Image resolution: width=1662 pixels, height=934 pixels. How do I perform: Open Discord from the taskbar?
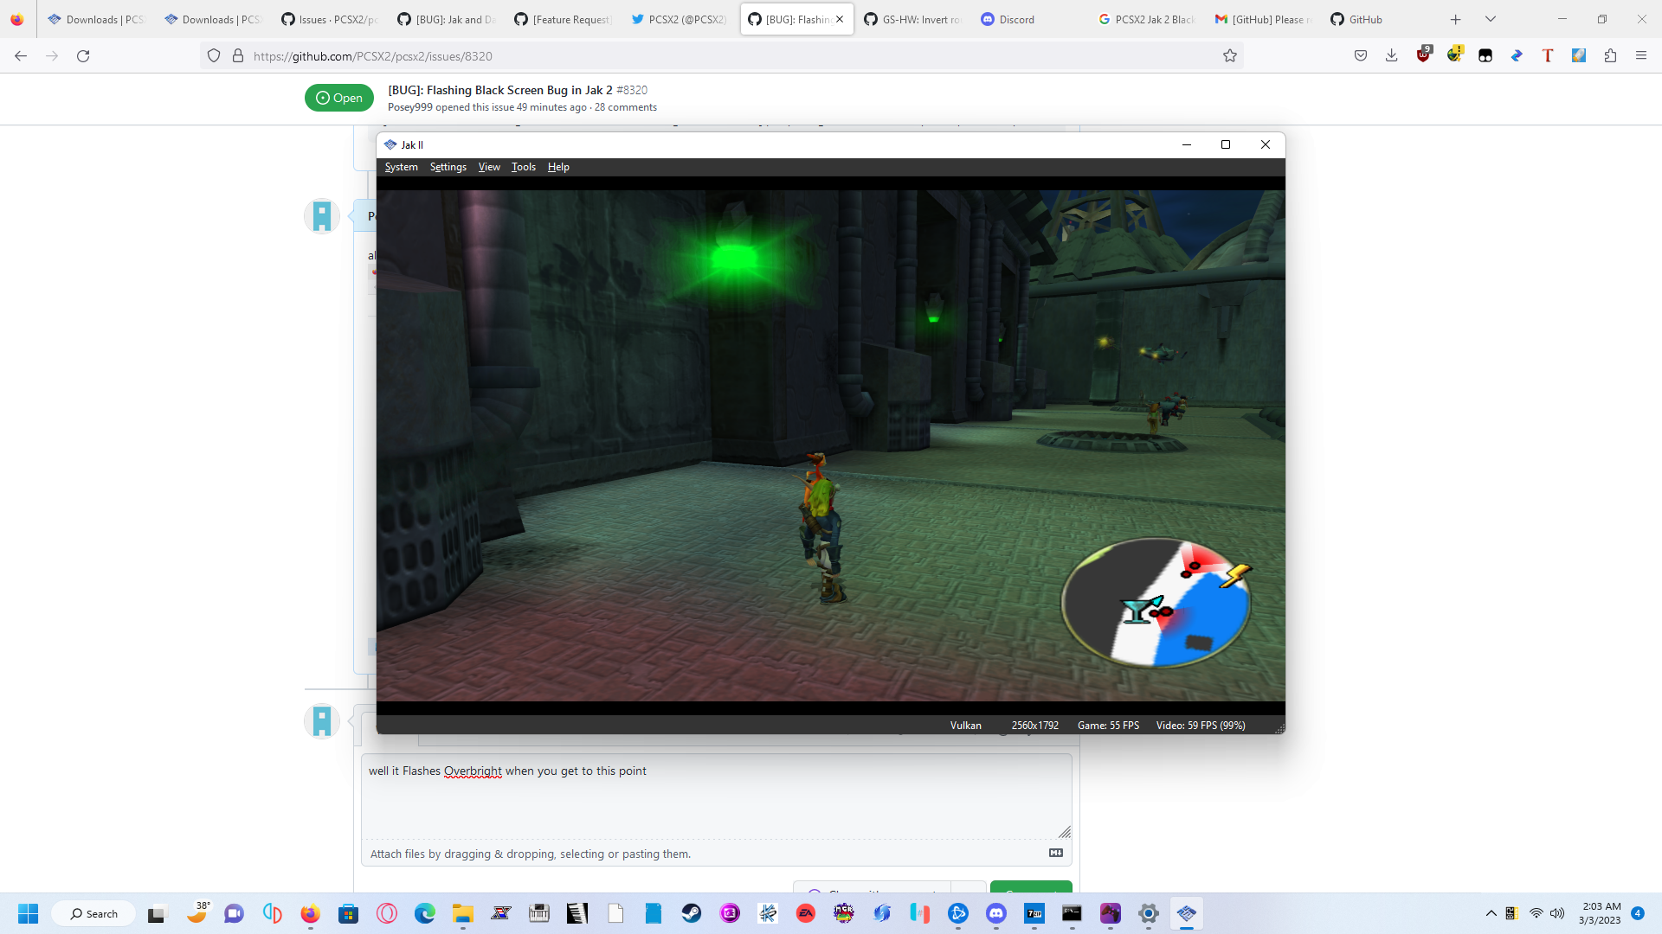click(996, 913)
